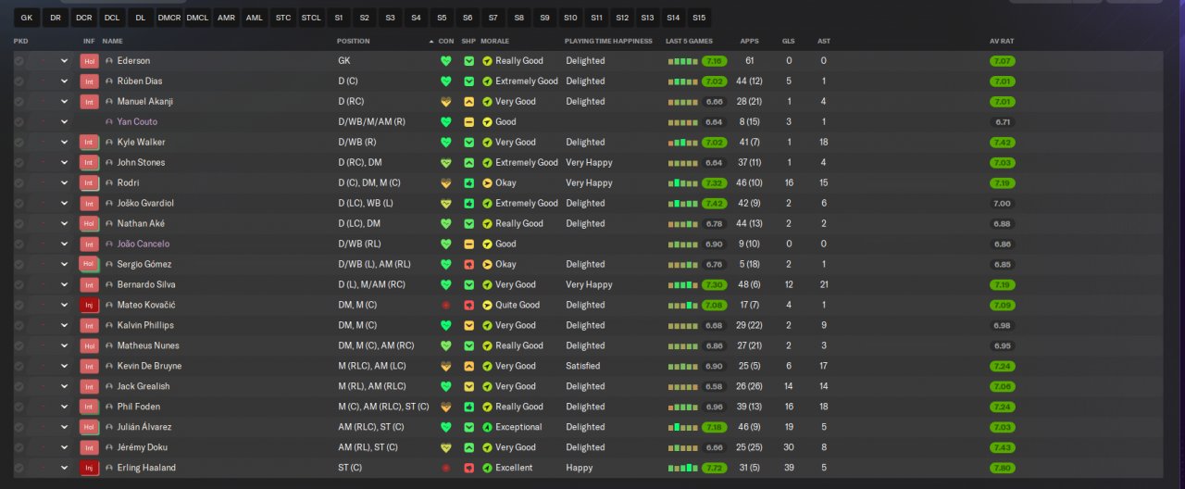The image size is (1185, 489).
Task: Click Julián Álvarez's 'Hol' info badge
Action: [x=89, y=428]
